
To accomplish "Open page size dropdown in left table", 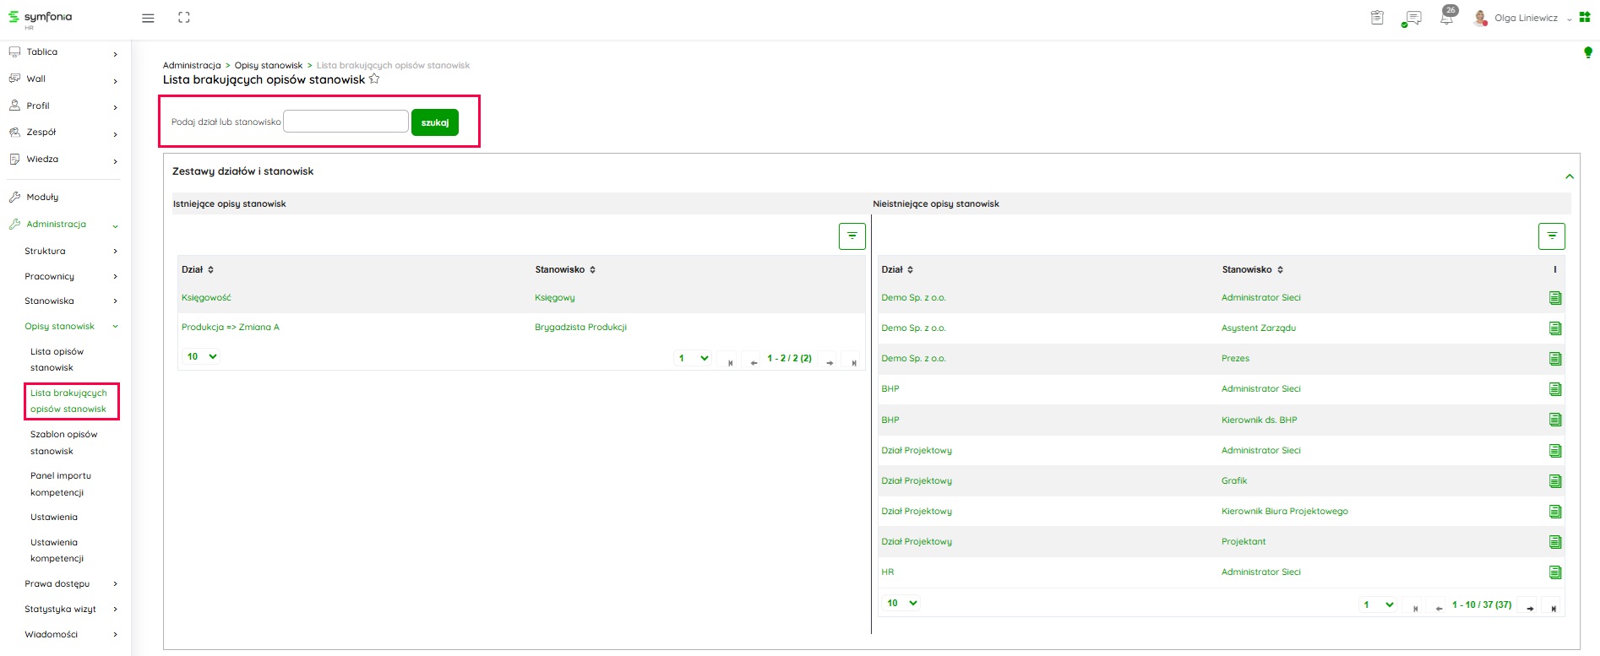I will point(202,356).
